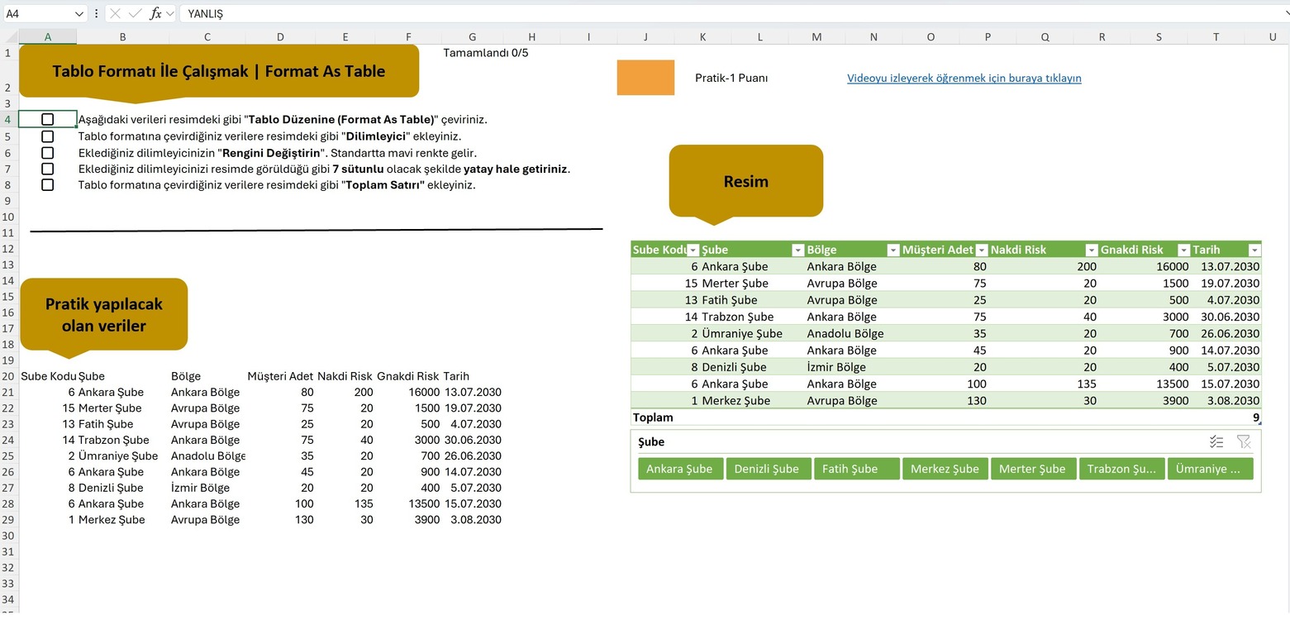
Task: Tick the checkbox for 7 sütunlu yatay task
Action: click(47, 169)
